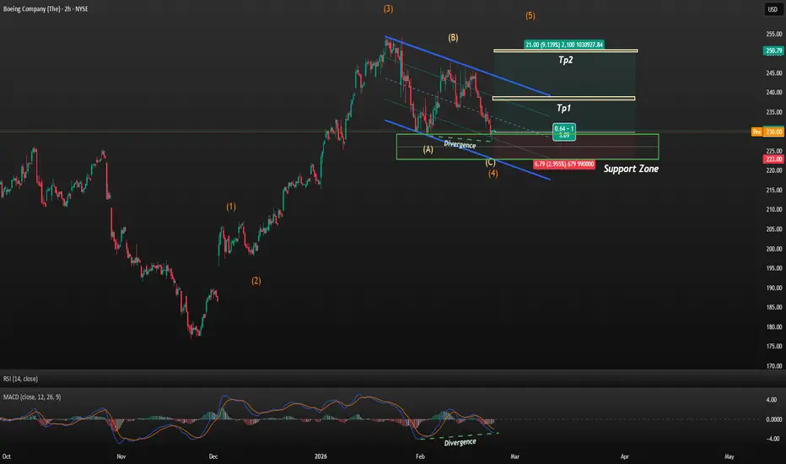786x464 pixels.
Task: Select the wave (4) label
Action: click(493, 174)
